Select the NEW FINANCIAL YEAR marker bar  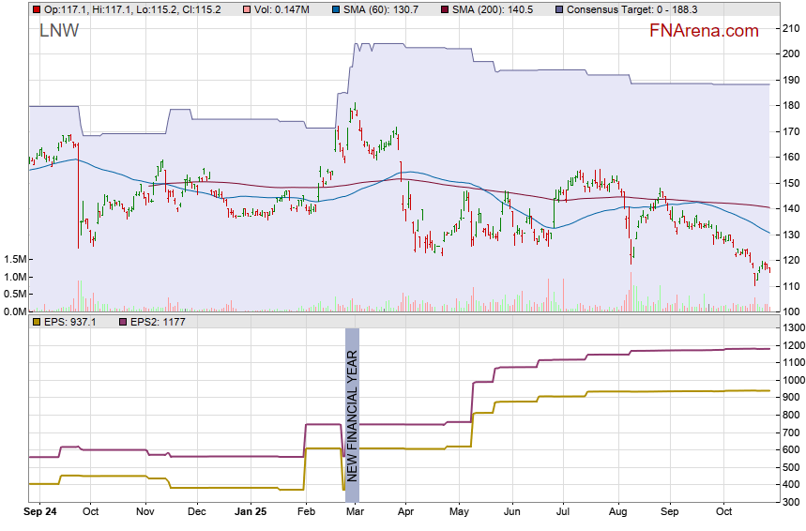tap(352, 416)
